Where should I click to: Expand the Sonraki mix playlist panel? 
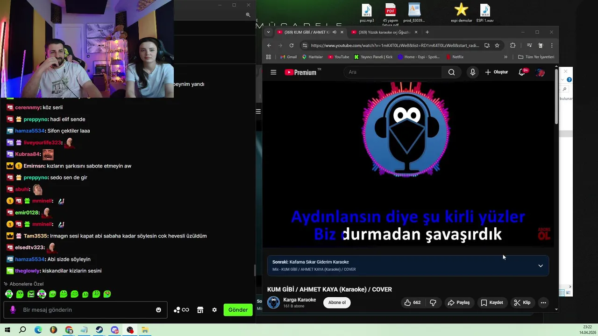(x=541, y=266)
